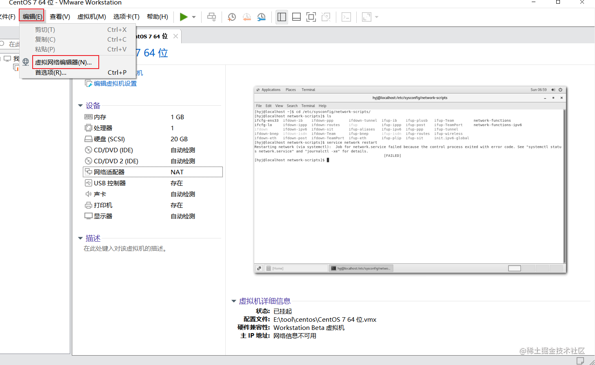Viewport: 595px width, 365px height.
Task: Click the 20 GB hard disk value
Action: [179, 139]
